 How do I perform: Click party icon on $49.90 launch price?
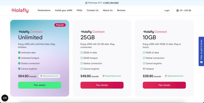tap(104, 76)
